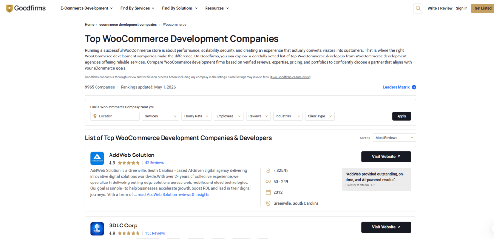Open the Services filter dropdown
The image size is (494, 239).
click(x=161, y=116)
